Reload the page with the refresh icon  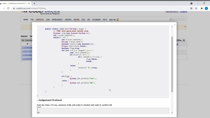click(8, 9)
